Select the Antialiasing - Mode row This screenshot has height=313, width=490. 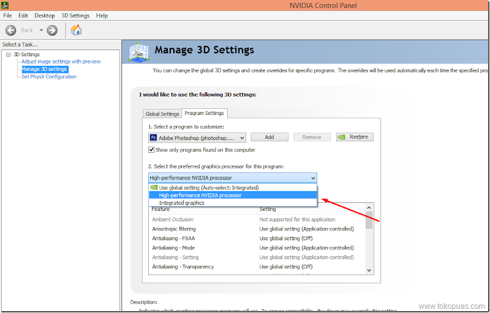[257, 248]
